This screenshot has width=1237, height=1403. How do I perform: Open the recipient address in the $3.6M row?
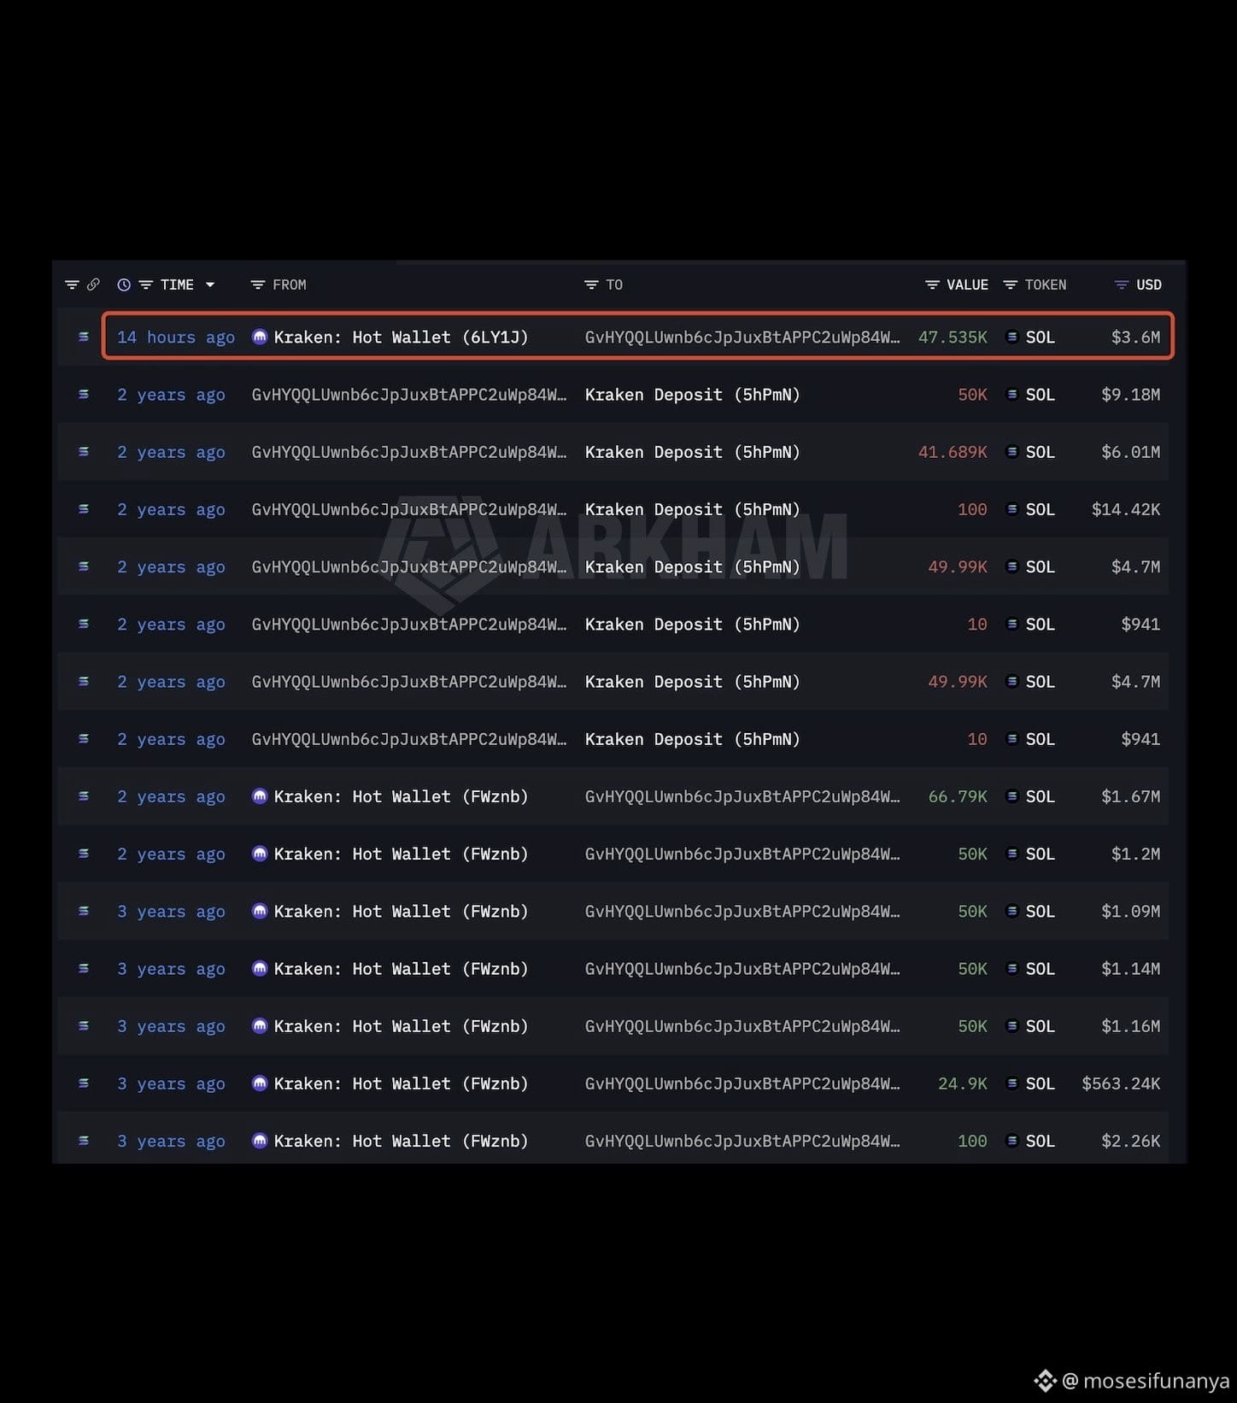[742, 337]
